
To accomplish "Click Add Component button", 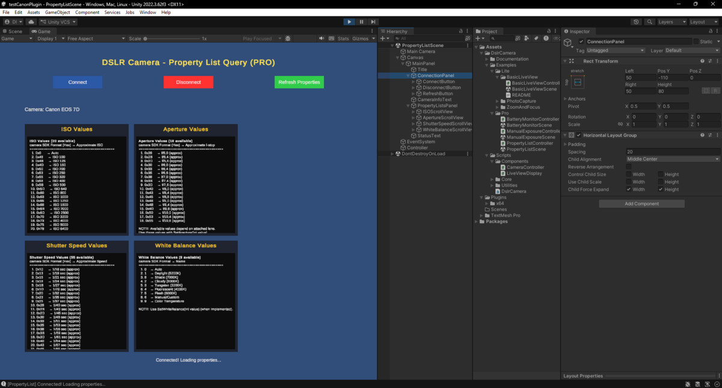I will (x=641, y=204).
